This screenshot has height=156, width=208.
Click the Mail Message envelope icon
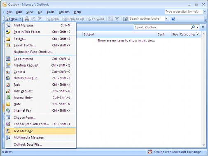pyautogui.click(x=8, y=25)
